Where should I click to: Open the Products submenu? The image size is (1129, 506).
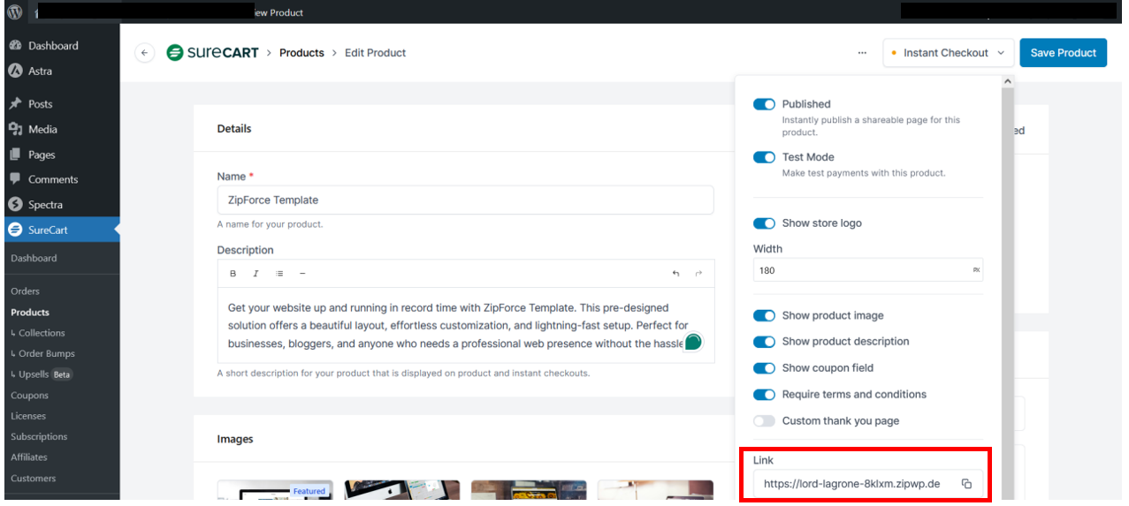coord(30,312)
